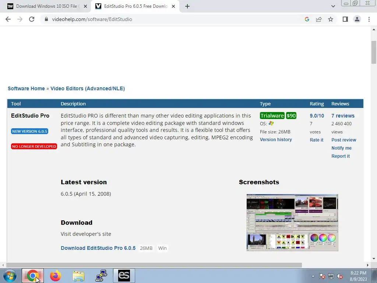This screenshot has height=283, width=377.
Task: Open Software Home breadcrumb link
Action: (26, 88)
